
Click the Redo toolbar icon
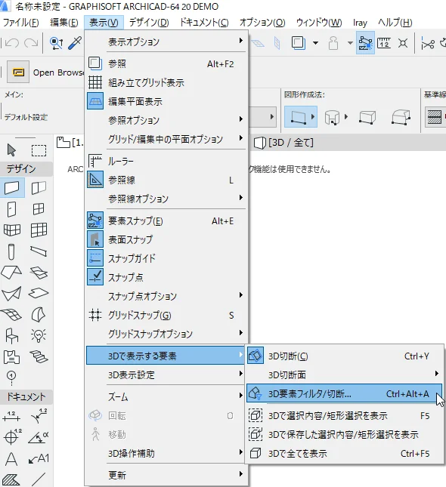point(31,43)
